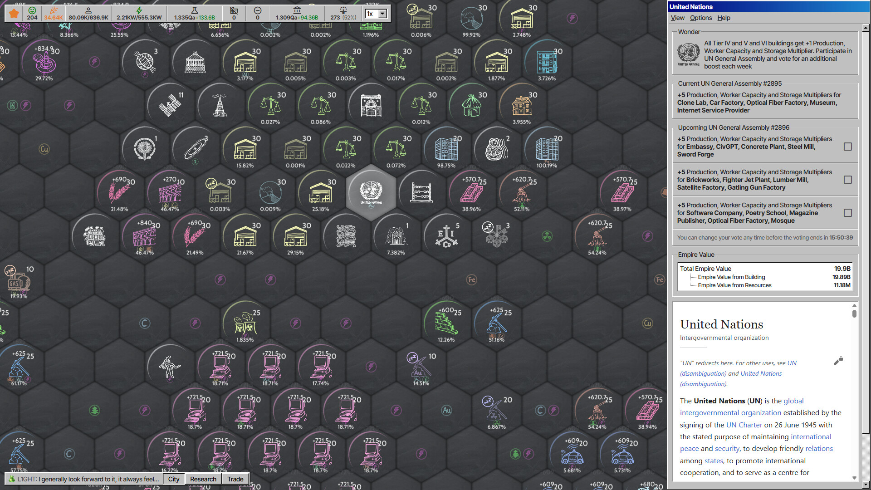Screen dimensions: 871x490
Task: Click the green lightning power icon
Action: point(139,11)
